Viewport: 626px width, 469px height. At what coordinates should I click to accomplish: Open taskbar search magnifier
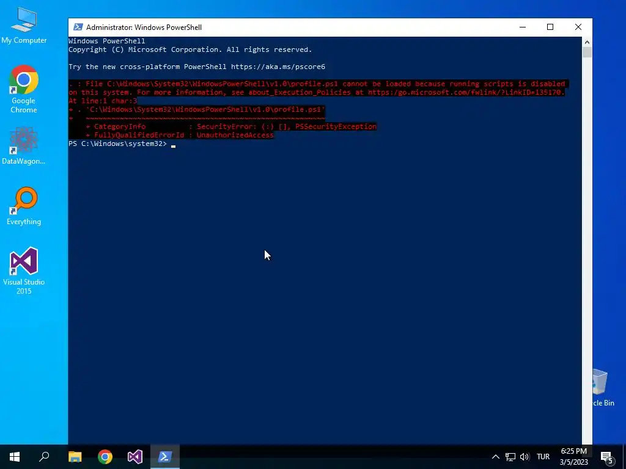point(44,457)
